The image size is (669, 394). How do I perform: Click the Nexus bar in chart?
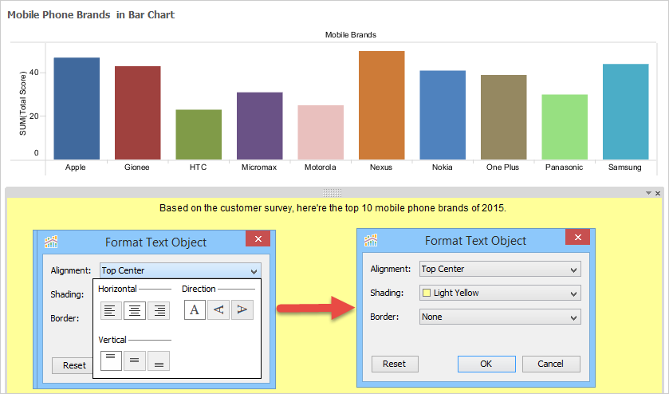coord(382,105)
